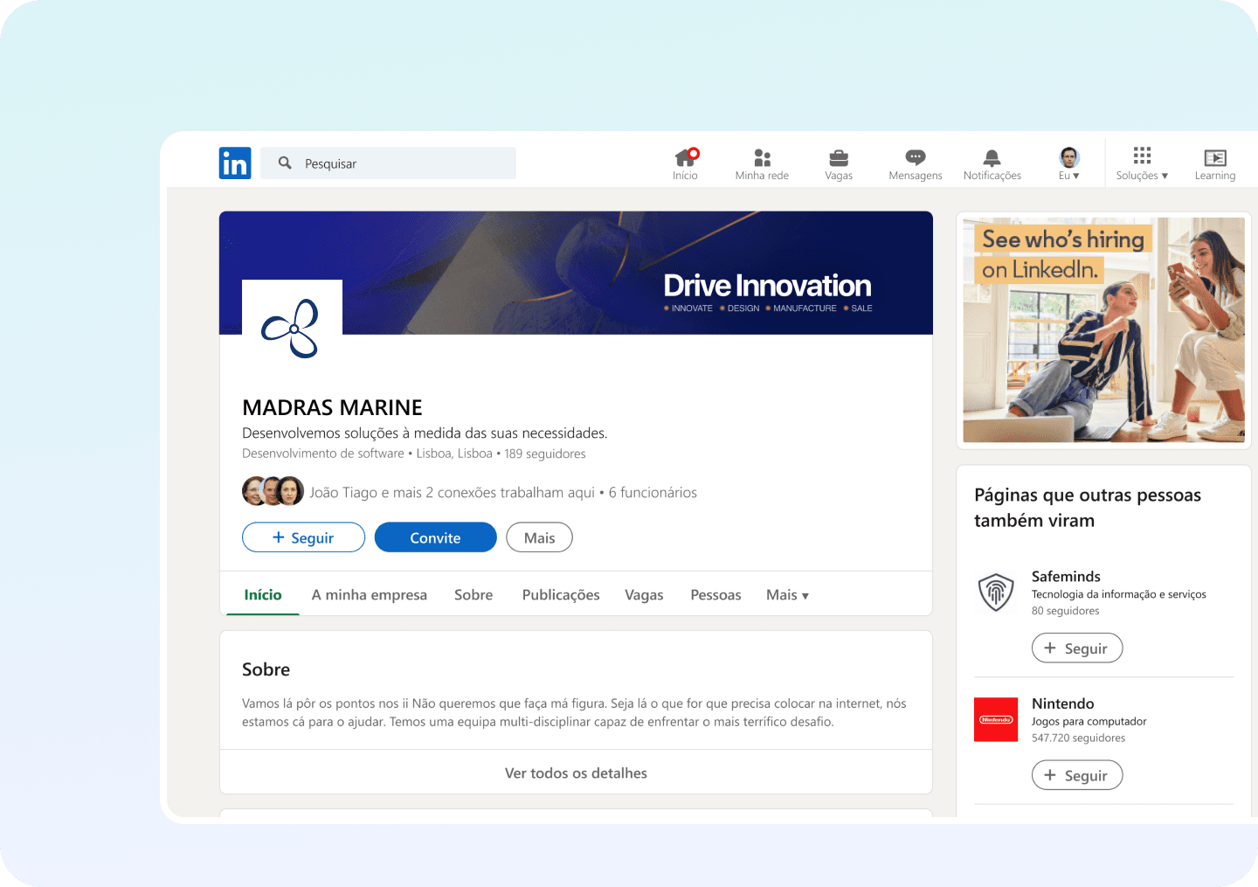Follow Nintendo with Seguir button

point(1077,775)
